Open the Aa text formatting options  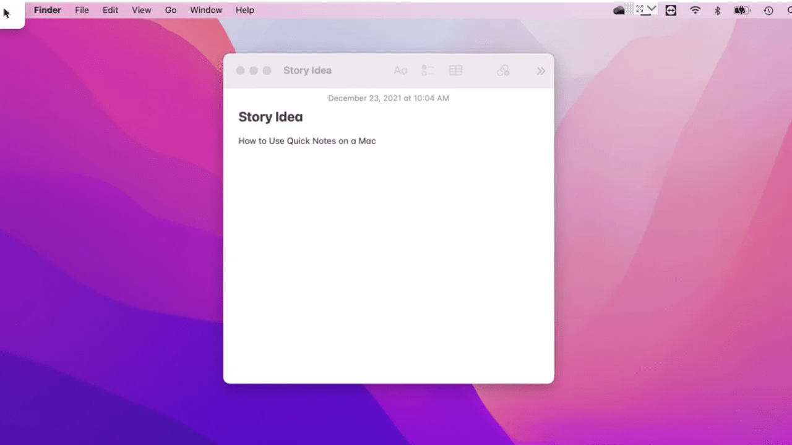tap(400, 70)
